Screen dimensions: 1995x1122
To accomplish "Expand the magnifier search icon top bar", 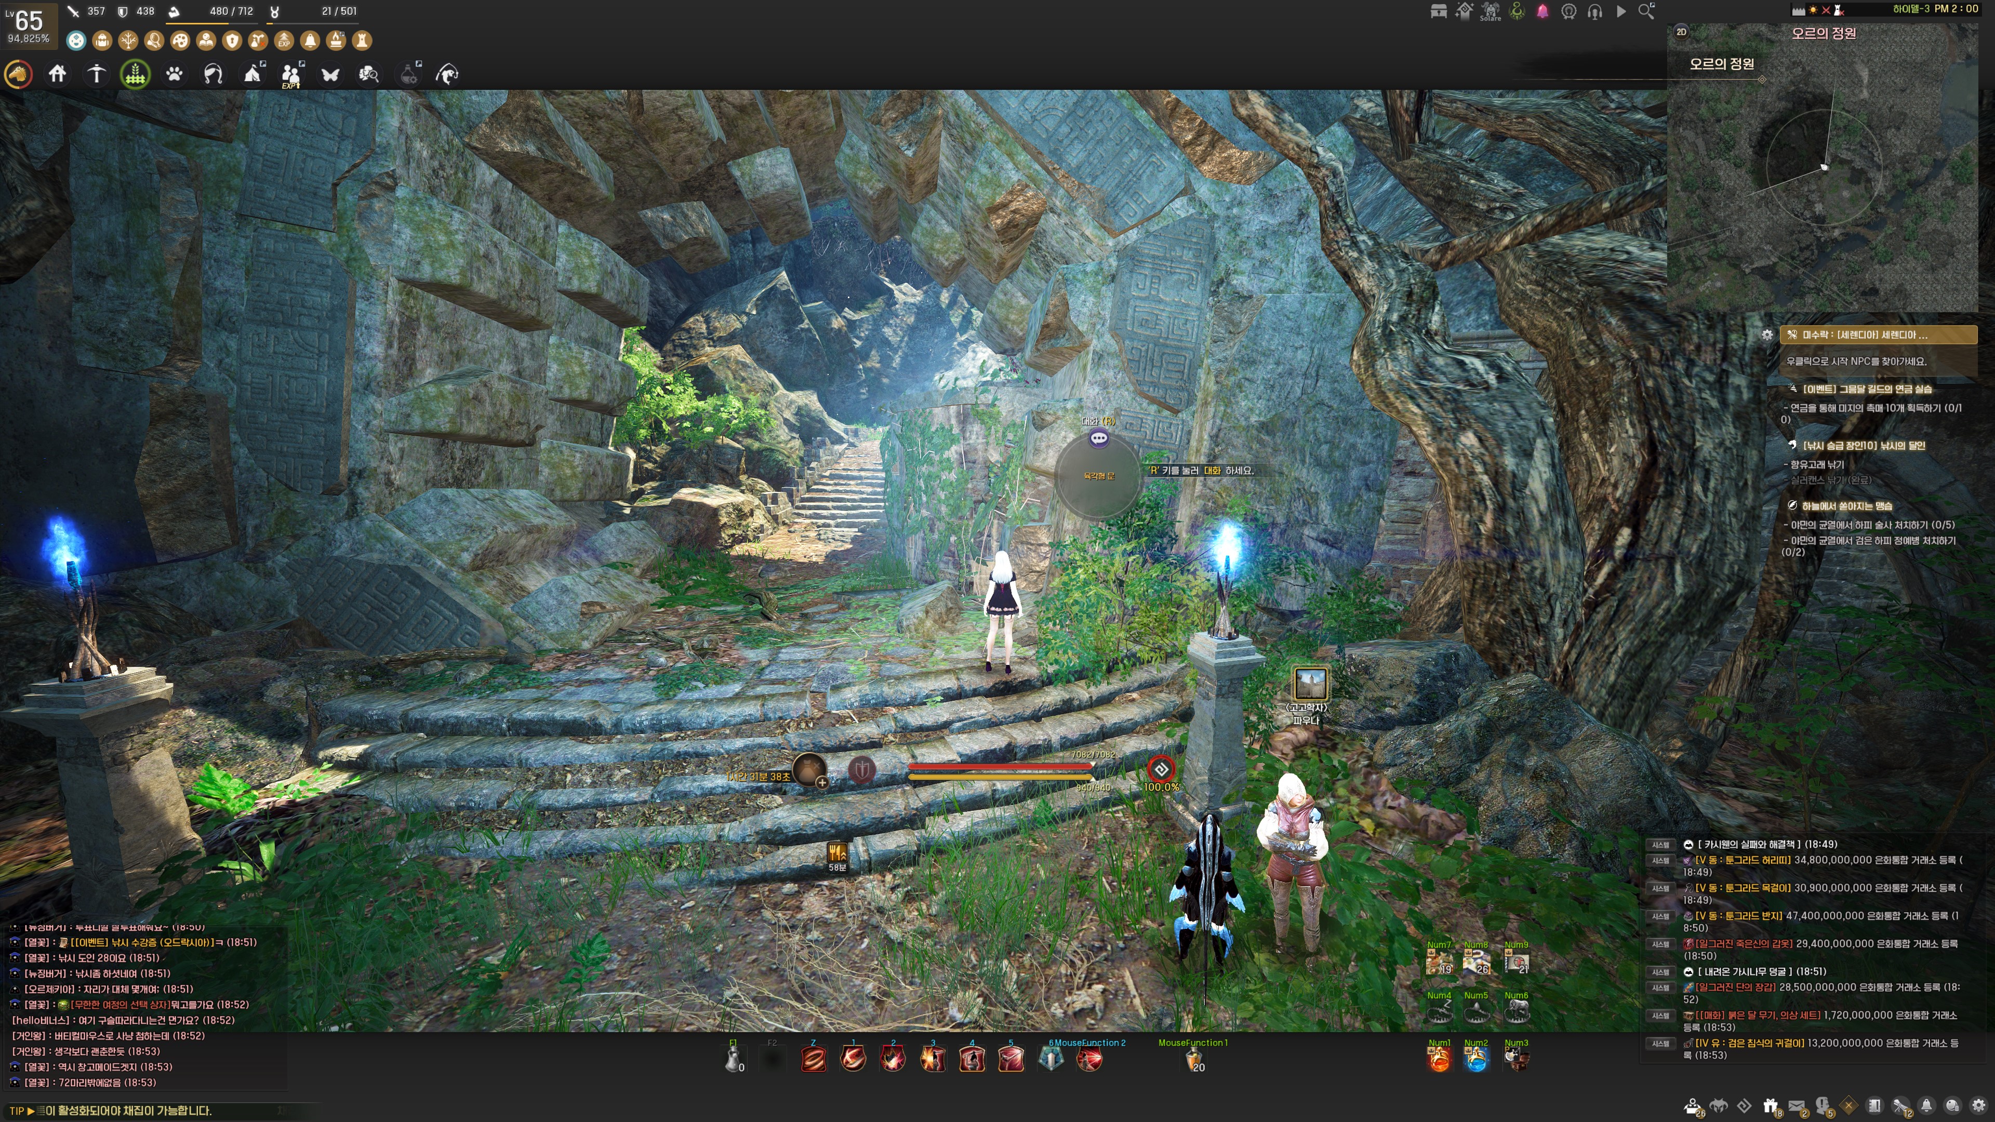I will (1646, 11).
